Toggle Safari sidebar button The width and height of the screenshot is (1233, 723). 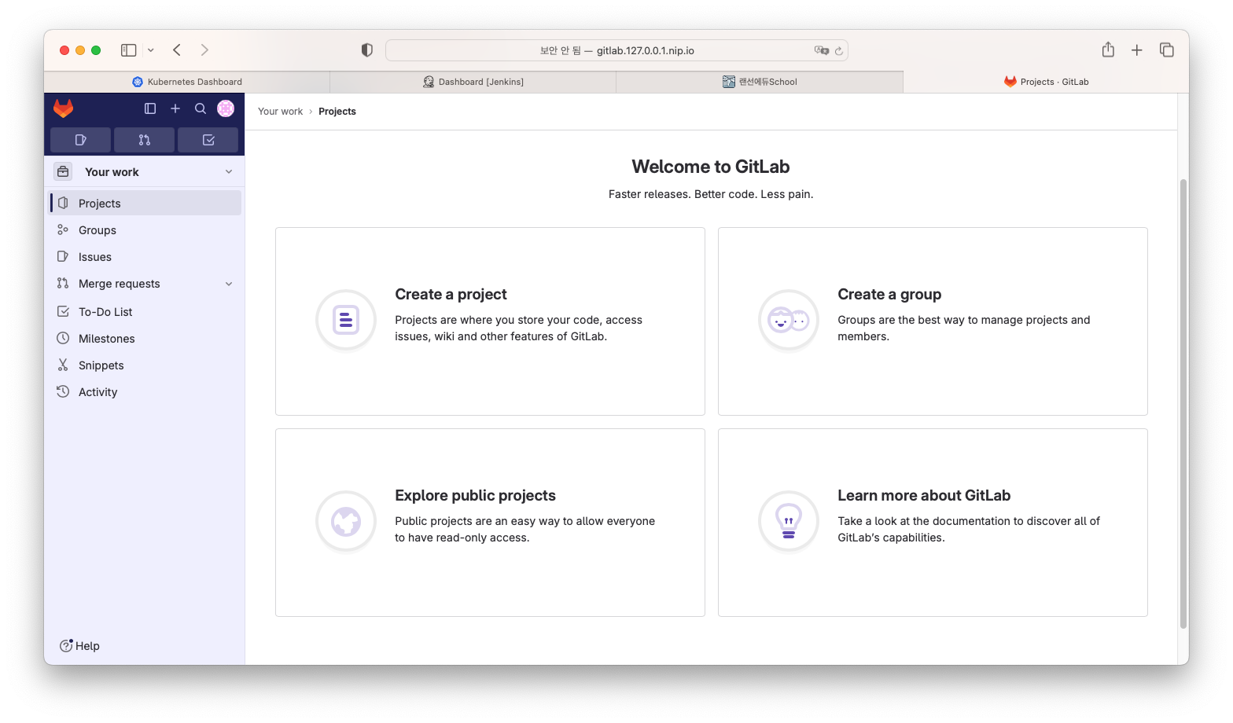129,50
